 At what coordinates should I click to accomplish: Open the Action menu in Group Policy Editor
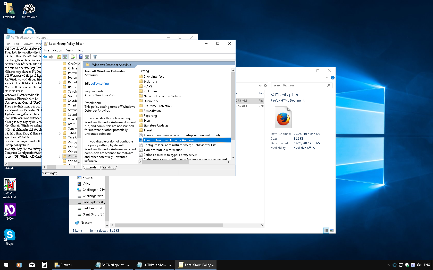pos(57,50)
